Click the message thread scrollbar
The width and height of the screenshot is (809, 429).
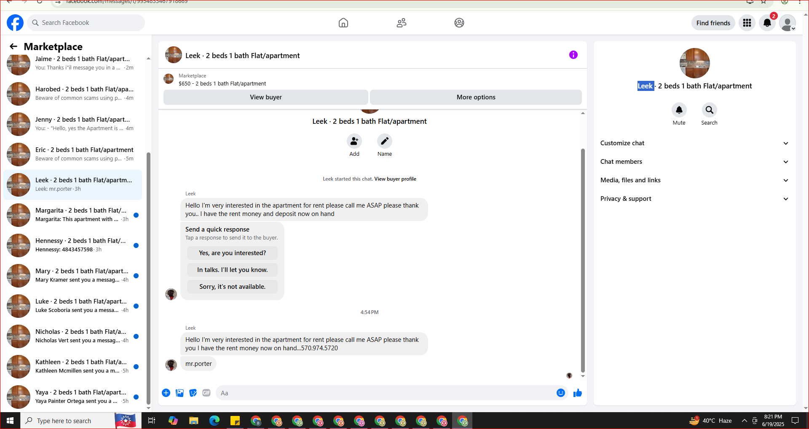(x=583, y=260)
